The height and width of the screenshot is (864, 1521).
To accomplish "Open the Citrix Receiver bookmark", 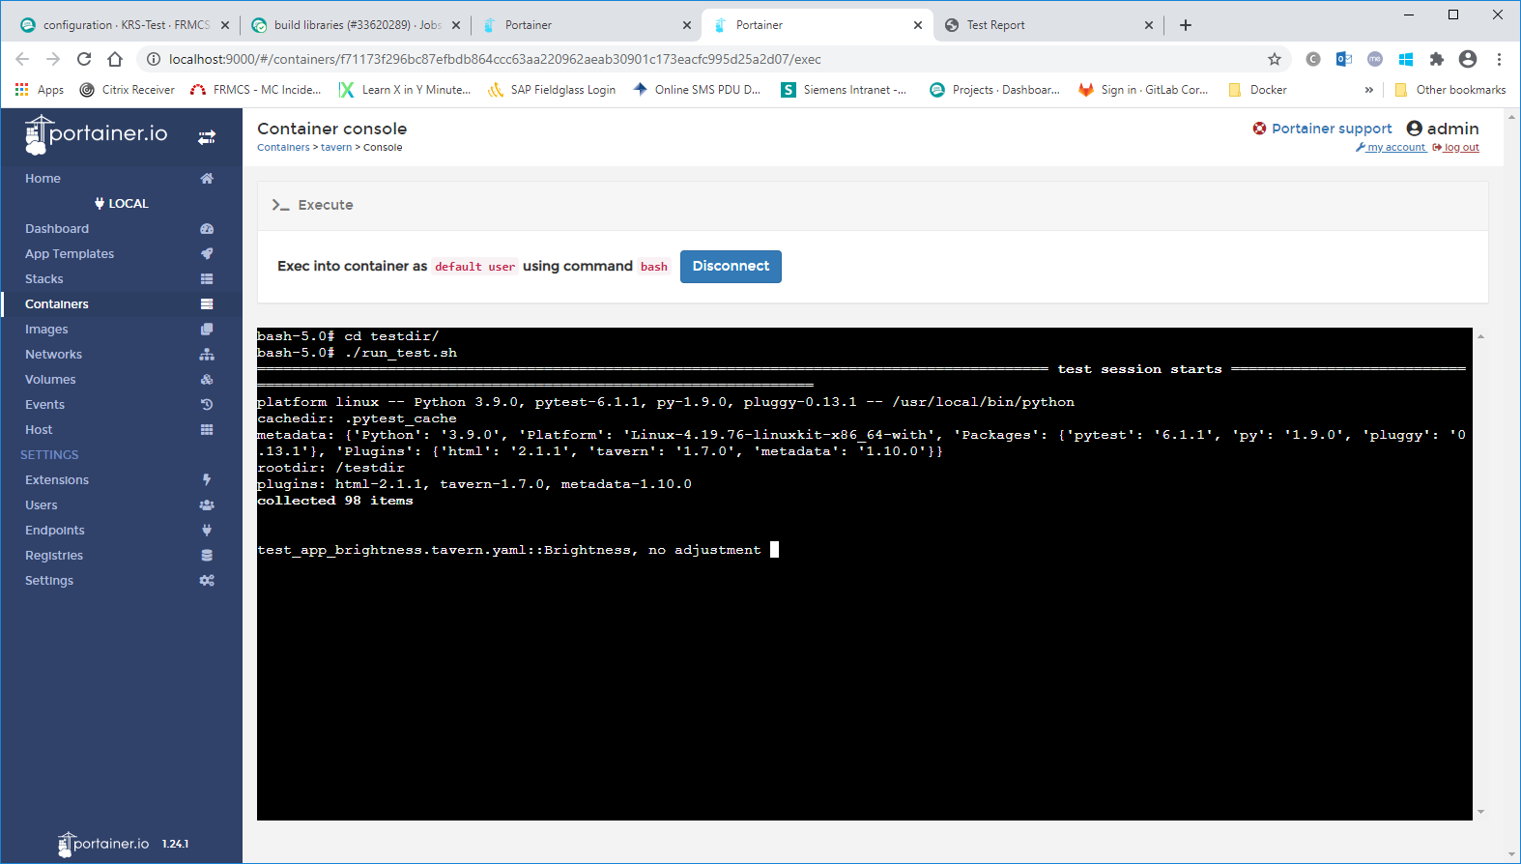I will 127,90.
